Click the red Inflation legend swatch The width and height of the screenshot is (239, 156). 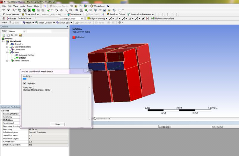click(74, 37)
